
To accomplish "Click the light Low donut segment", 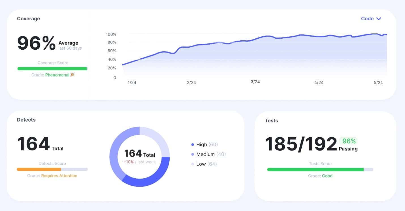I will point(159,138).
